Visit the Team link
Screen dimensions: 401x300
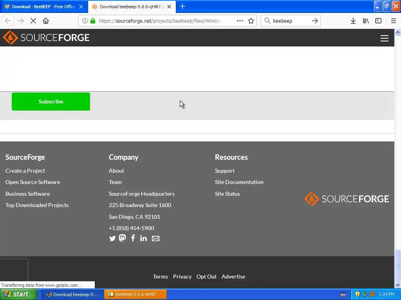pos(115,182)
